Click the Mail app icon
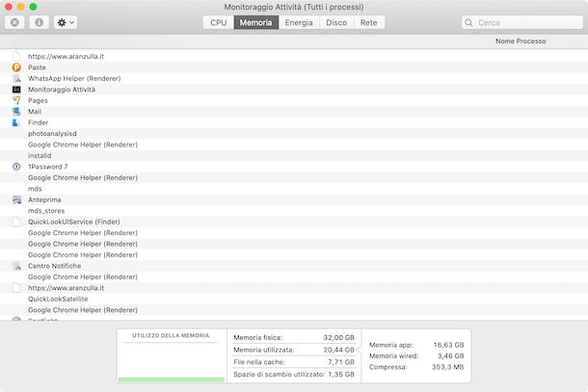588x392 pixels. (16, 112)
